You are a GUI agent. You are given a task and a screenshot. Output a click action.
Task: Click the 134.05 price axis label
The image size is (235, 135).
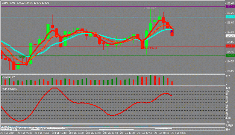230,71
